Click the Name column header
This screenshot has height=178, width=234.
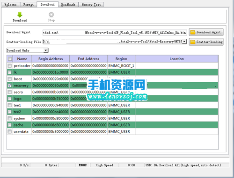pyautogui.click(x=22, y=59)
